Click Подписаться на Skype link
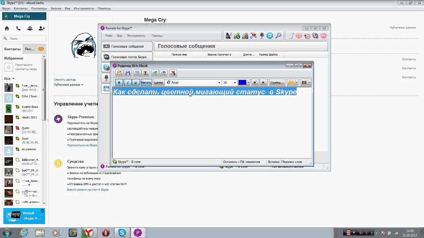The height and width of the screenshot is (238, 424). point(82,145)
